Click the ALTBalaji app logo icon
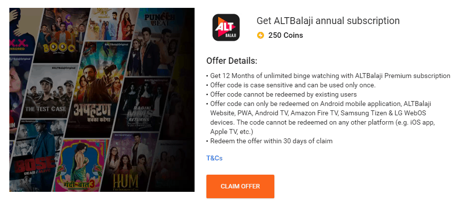The width and height of the screenshot is (464, 209). 226,27
